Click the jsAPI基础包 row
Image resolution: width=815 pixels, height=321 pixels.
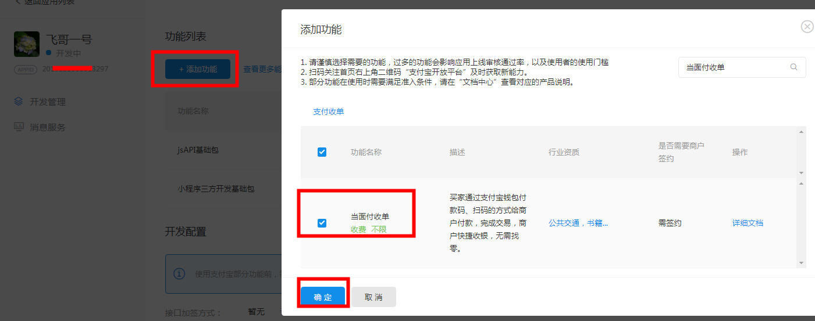click(x=223, y=150)
